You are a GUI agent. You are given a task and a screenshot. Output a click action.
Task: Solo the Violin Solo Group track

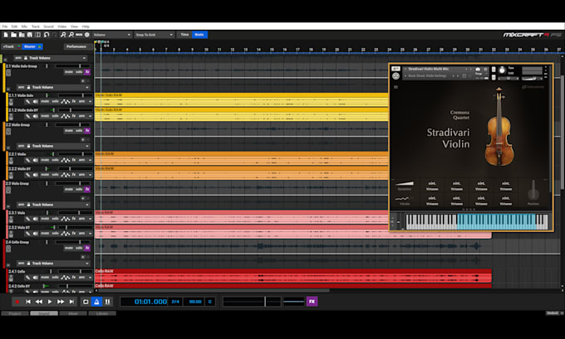point(79,72)
